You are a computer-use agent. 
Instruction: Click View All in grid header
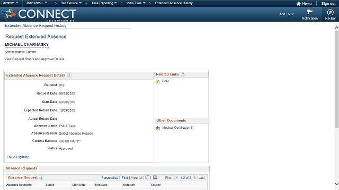137,178
